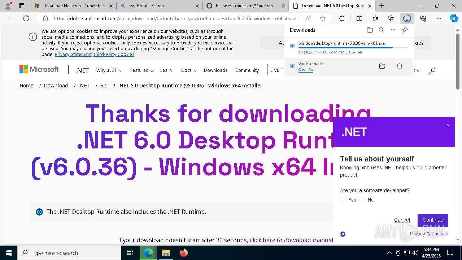Open the notification center icon

coord(450,253)
